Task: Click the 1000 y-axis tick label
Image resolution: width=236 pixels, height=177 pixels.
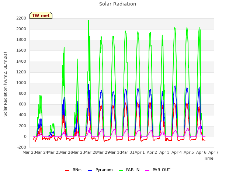Action: click(x=21, y=83)
